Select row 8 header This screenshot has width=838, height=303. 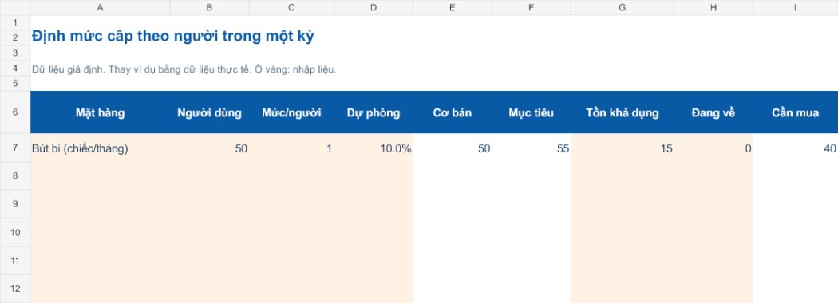[15, 175]
